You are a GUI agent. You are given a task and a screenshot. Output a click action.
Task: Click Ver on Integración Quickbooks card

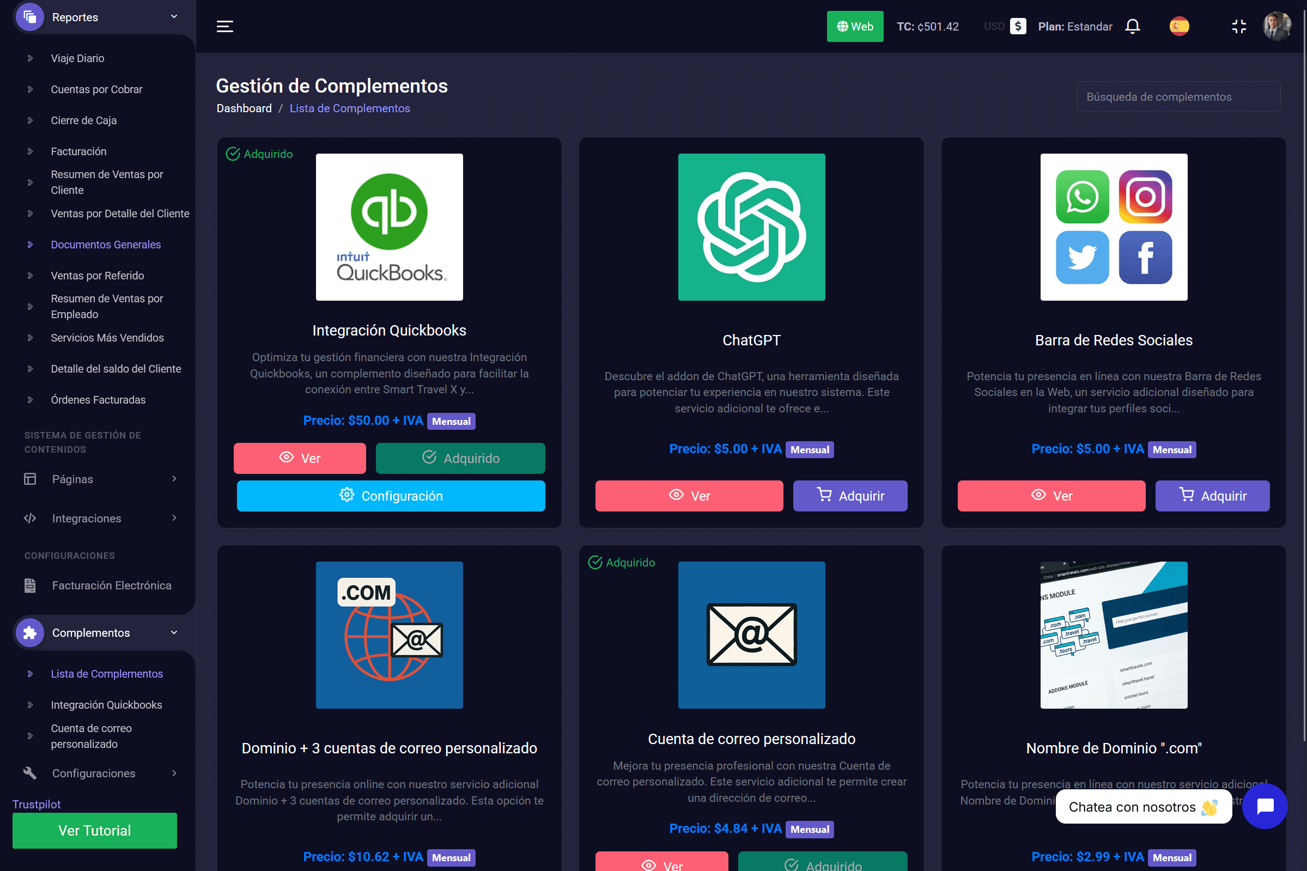300,458
